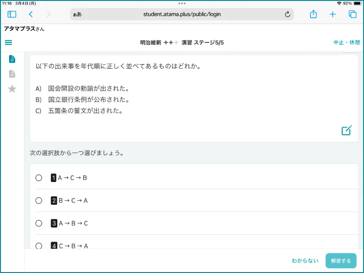Show the tab overview icon

(x=352, y=14)
